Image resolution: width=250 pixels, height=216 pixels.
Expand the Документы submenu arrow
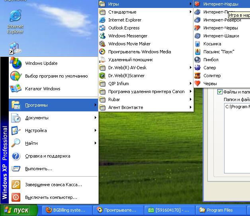point(96,118)
